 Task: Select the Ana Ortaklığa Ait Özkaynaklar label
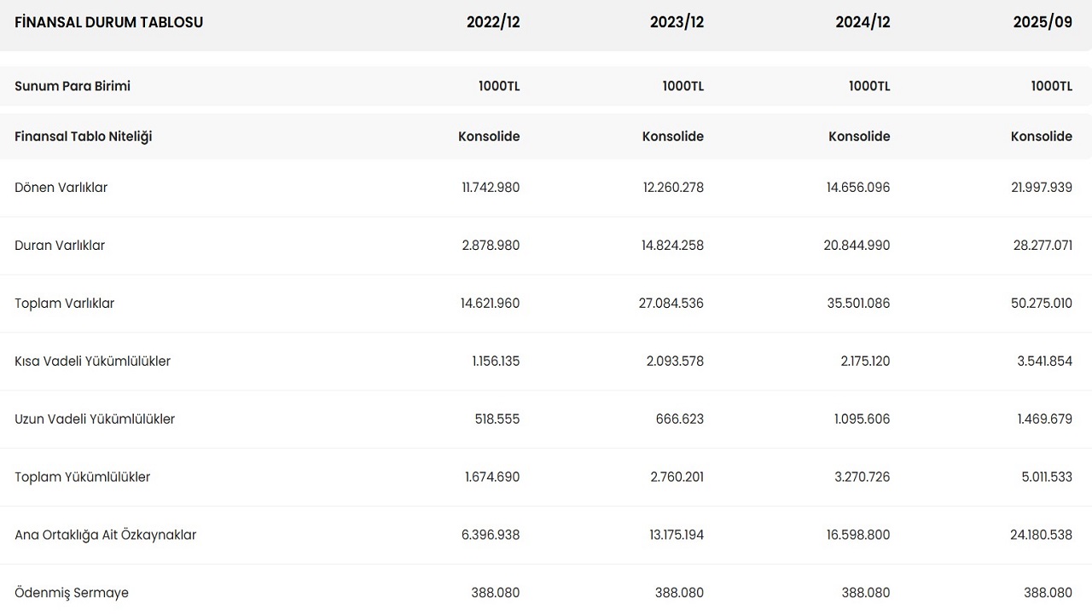click(x=106, y=536)
